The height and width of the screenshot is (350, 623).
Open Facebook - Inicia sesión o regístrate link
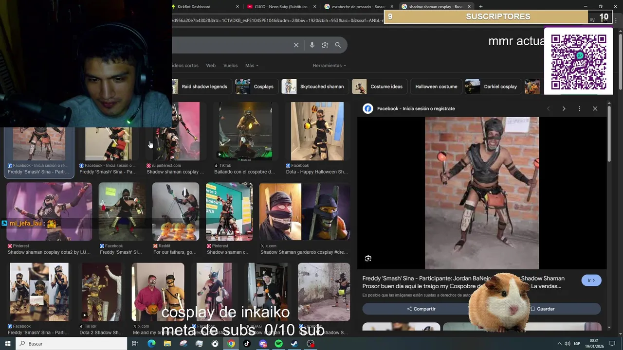pyautogui.click(x=416, y=108)
